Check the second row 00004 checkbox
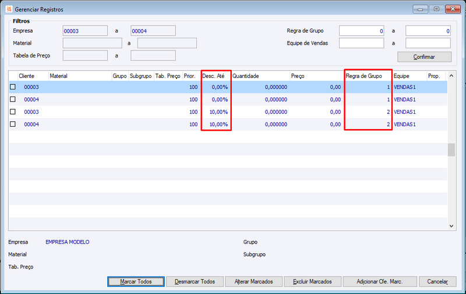Screen dimensions: 466x294 [13, 99]
